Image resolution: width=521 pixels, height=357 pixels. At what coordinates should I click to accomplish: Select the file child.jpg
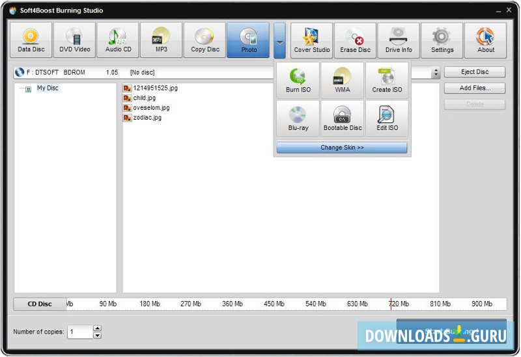point(139,98)
